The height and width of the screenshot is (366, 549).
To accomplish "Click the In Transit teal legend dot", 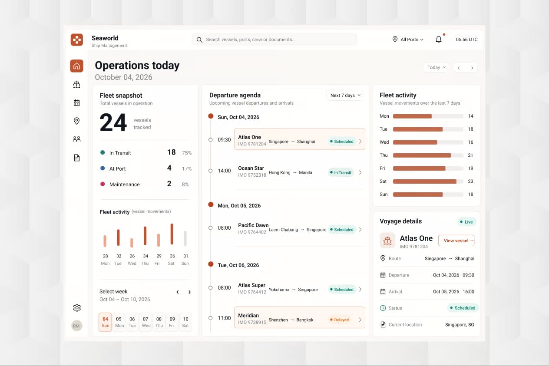I will (103, 153).
